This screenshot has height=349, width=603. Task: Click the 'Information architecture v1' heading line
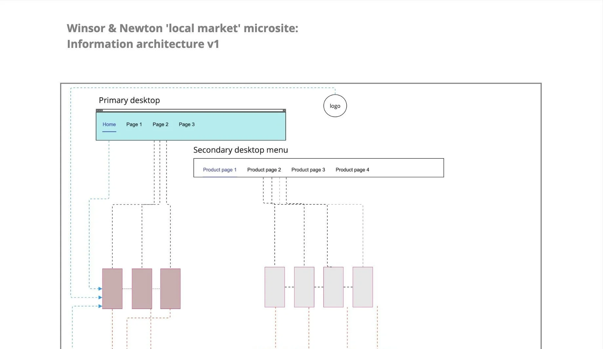143,44
